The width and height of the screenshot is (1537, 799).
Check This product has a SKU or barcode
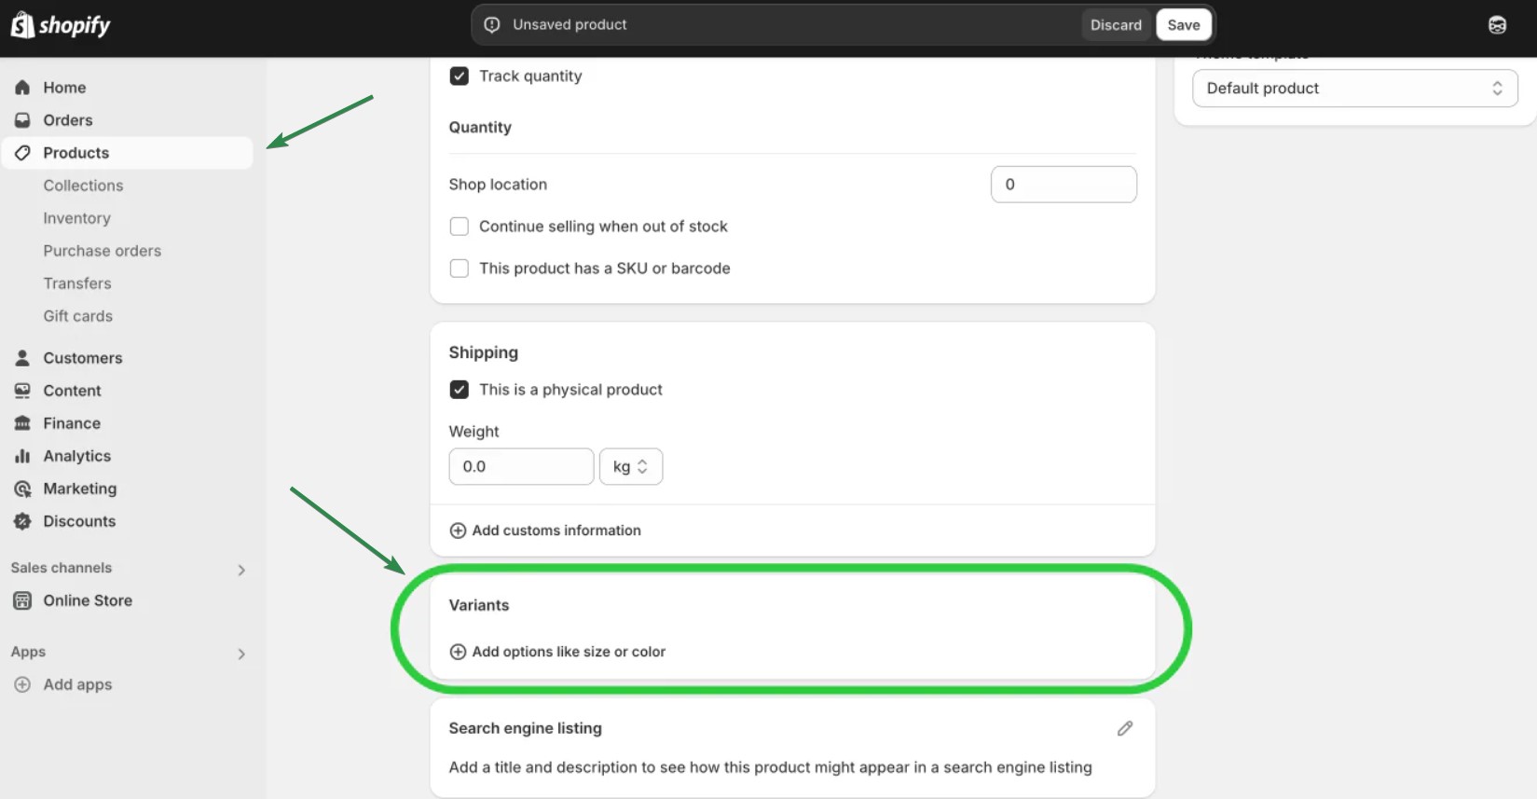point(459,268)
